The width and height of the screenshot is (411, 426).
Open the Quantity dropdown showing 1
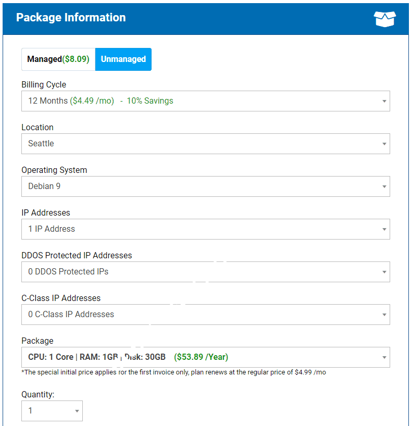52,411
